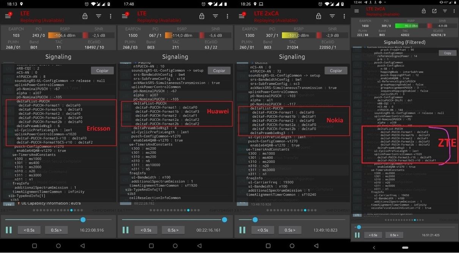The width and height of the screenshot is (459, 253).
Task: Open the three-dot overflow menu in the 18:26 screen
Action: [x=344, y=16]
